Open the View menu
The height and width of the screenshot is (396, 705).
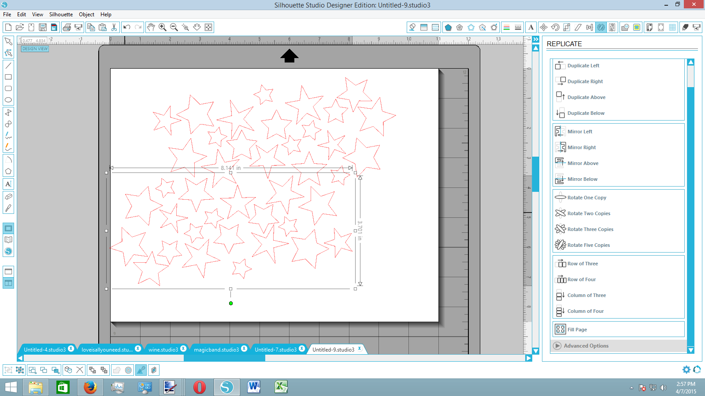[x=37, y=15]
